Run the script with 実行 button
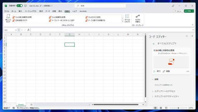 tap(157, 71)
